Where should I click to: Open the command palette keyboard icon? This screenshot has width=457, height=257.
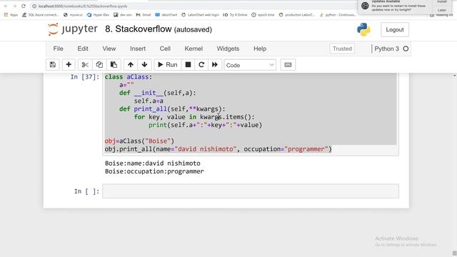[x=288, y=65]
